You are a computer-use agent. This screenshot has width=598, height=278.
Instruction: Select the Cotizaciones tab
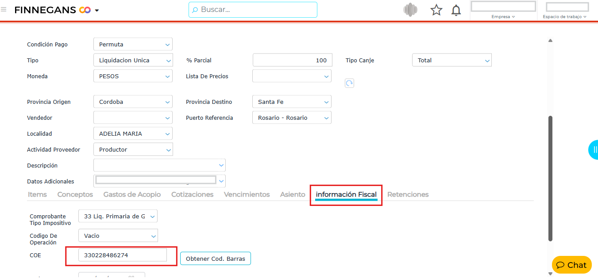click(192, 194)
